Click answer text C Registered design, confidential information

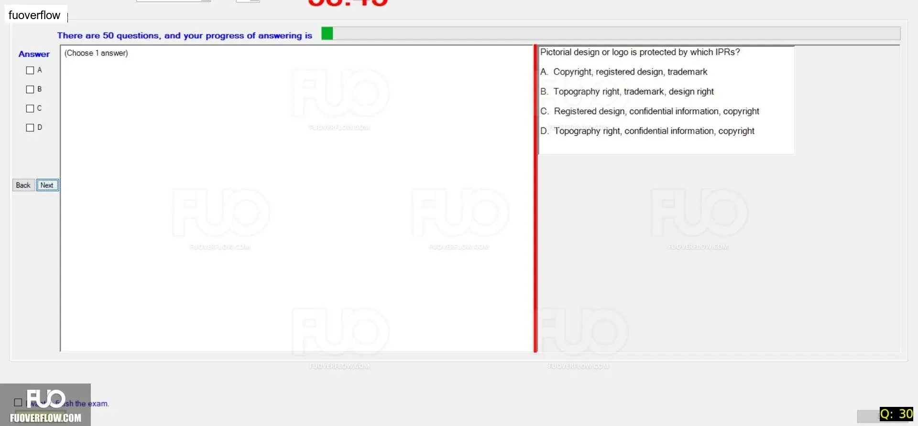coord(649,111)
